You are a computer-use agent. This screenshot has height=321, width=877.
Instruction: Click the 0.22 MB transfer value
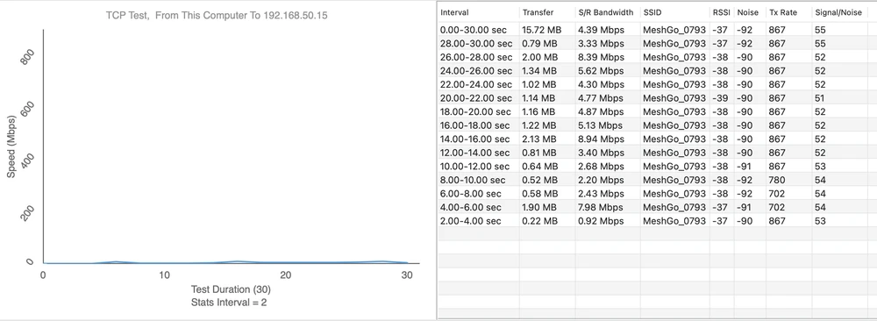[x=539, y=221]
